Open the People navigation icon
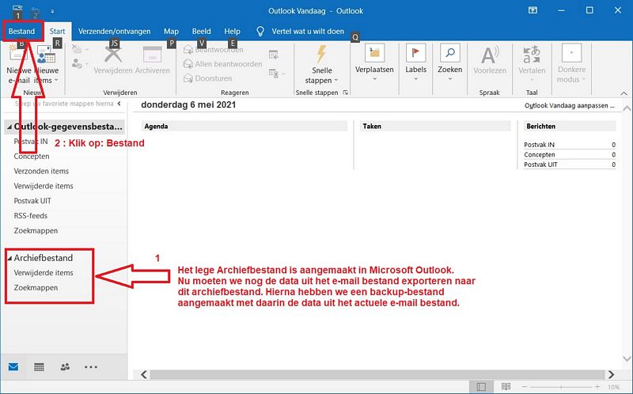633x394 pixels. tap(65, 367)
